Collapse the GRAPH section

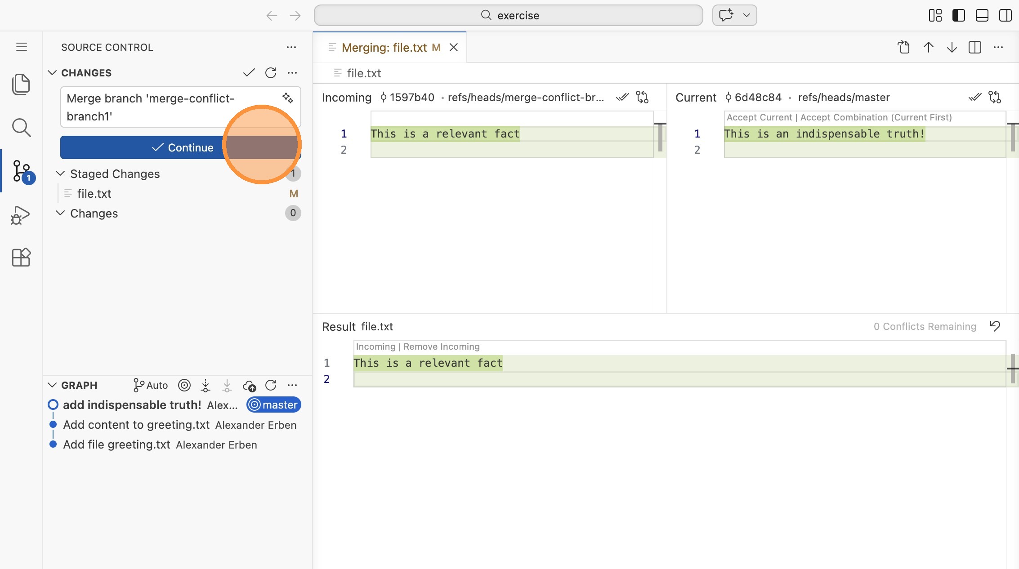pyautogui.click(x=52, y=385)
